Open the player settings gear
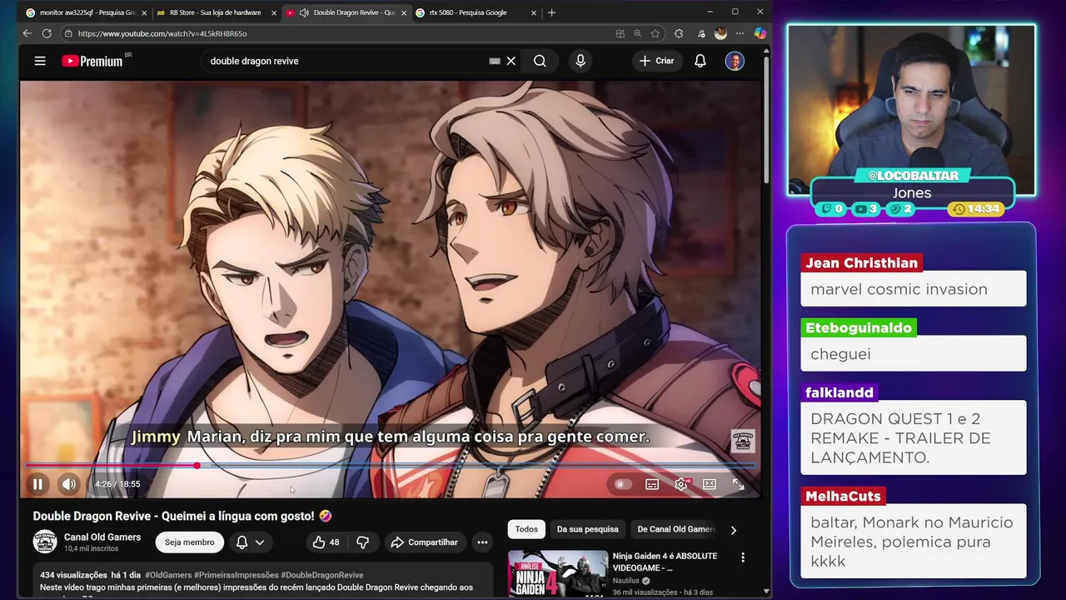The height and width of the screenshot is (600, 1066). tap(681, 484)
